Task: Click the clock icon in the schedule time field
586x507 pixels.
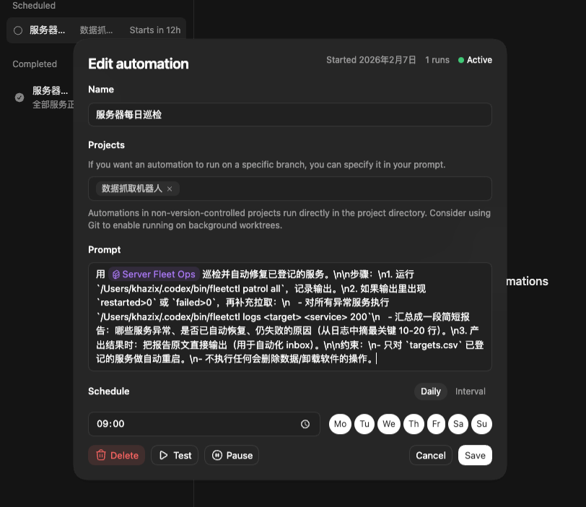Action: [305, 424]
